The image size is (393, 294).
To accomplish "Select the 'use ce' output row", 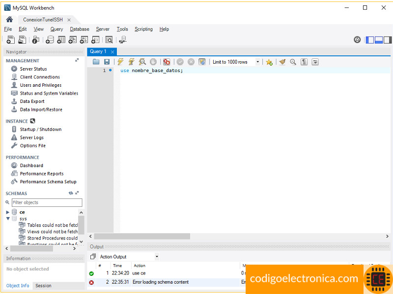I will pos(167,273).
